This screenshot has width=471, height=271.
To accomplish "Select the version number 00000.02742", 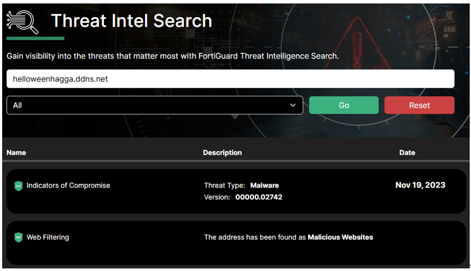I will point(259,197).
